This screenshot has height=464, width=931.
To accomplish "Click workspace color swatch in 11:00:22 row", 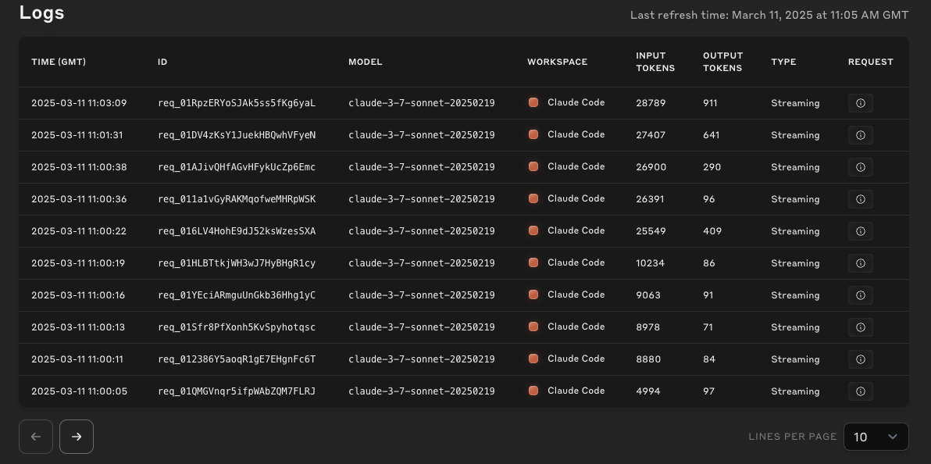I will 533,230.
